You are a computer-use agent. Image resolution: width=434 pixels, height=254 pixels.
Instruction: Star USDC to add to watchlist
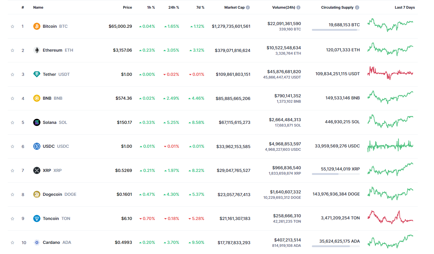tap(13, 147)
